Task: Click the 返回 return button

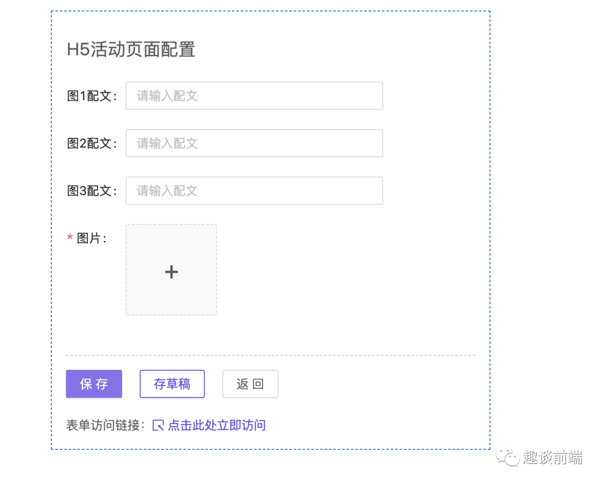Action: click(x=250, y=384)
